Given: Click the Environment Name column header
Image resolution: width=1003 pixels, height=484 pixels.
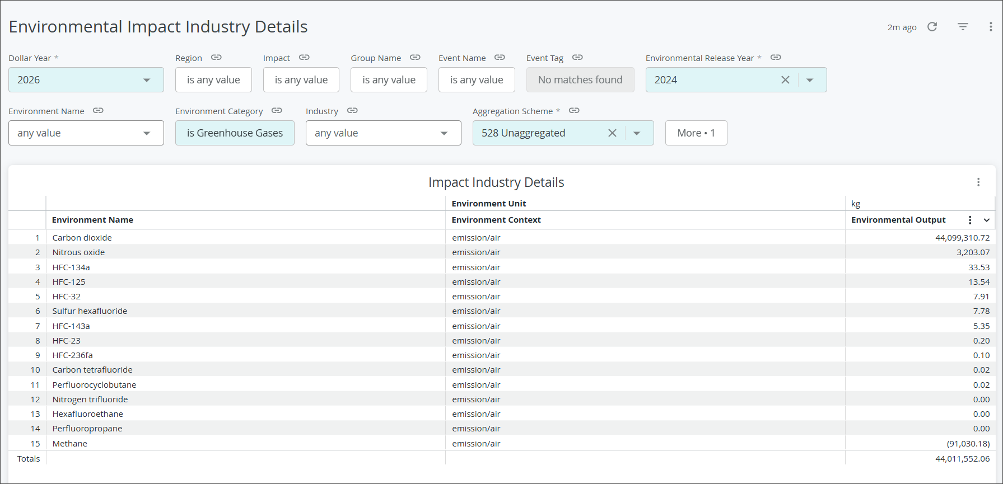Looking at the screenshot, I should [92, 220].
